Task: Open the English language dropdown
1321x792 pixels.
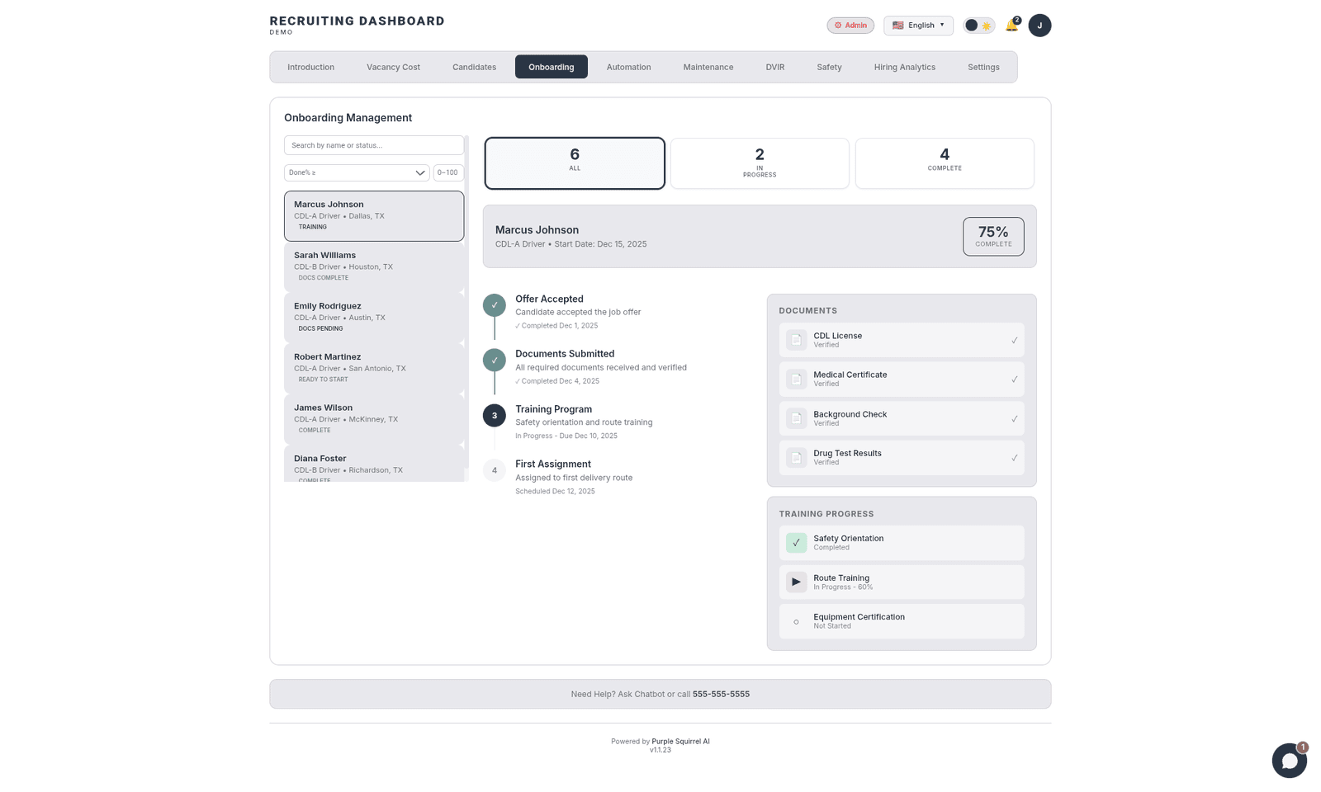Action: (x=918, y=26)
